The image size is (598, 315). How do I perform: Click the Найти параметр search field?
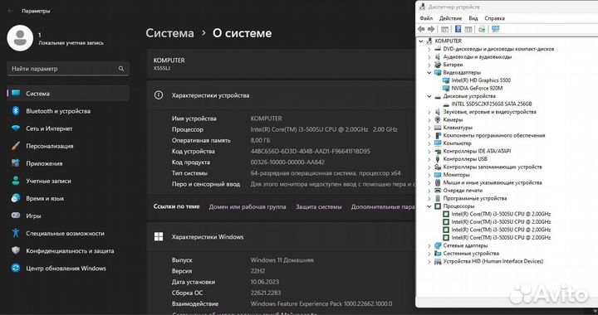pyautogui.click(x=68, y=69)
